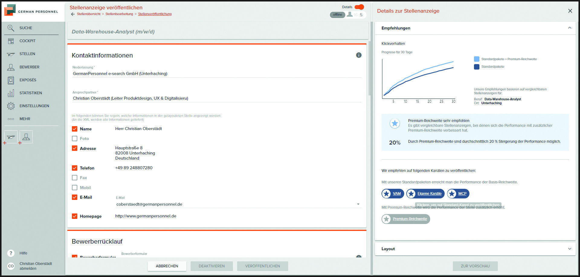Click the Kontaktinformationen info icon
The width and height of the screenshot is (580, 277).
(x=359, y=55)
